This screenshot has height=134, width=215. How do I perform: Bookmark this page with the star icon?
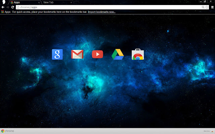pyautogui.click(x=207, y=7)
